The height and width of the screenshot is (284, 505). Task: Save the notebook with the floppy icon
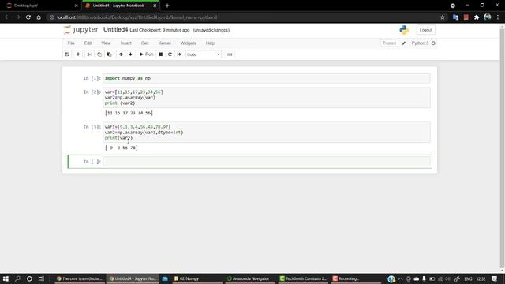67,54
